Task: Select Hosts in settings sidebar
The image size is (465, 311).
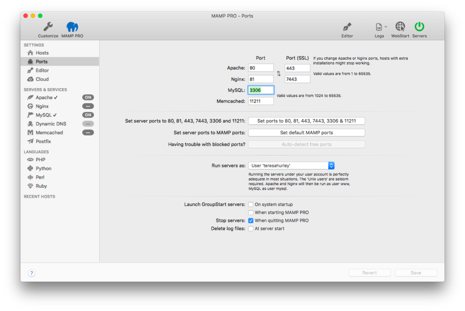Action: [x=42, y=53]
